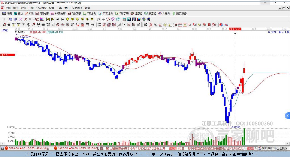The width and height of the screenshot is (290, 157).
Task: Step chart left with the black left arrow
Action: point(58,19)
